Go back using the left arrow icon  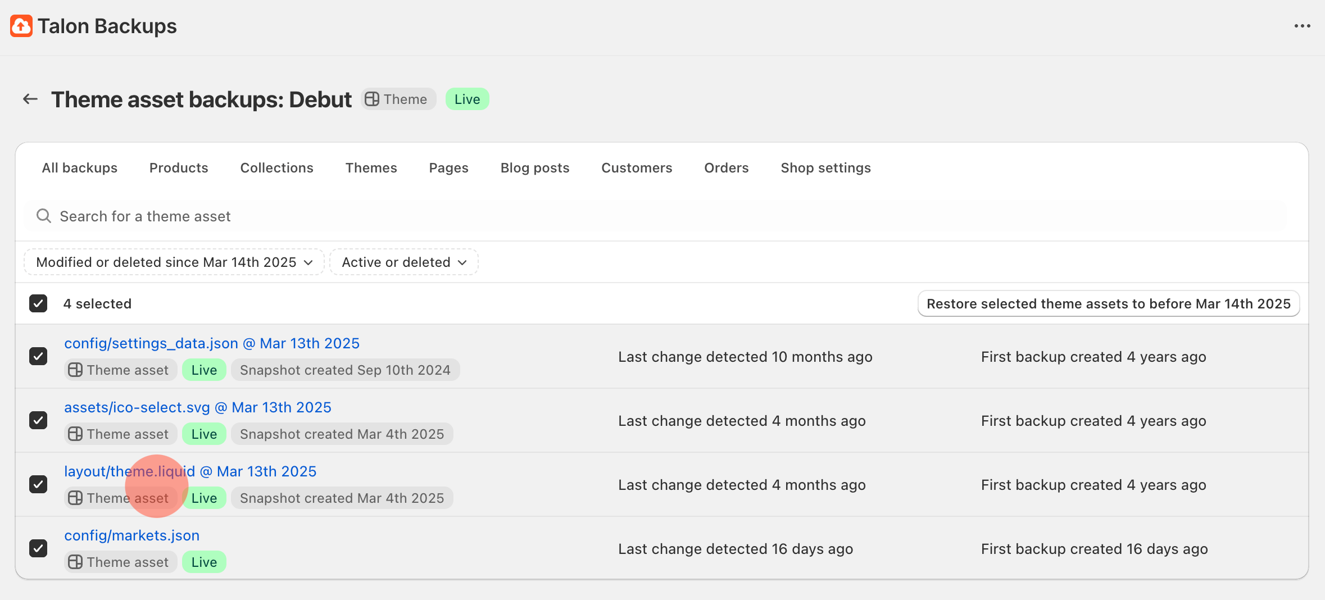coord(30,99)
